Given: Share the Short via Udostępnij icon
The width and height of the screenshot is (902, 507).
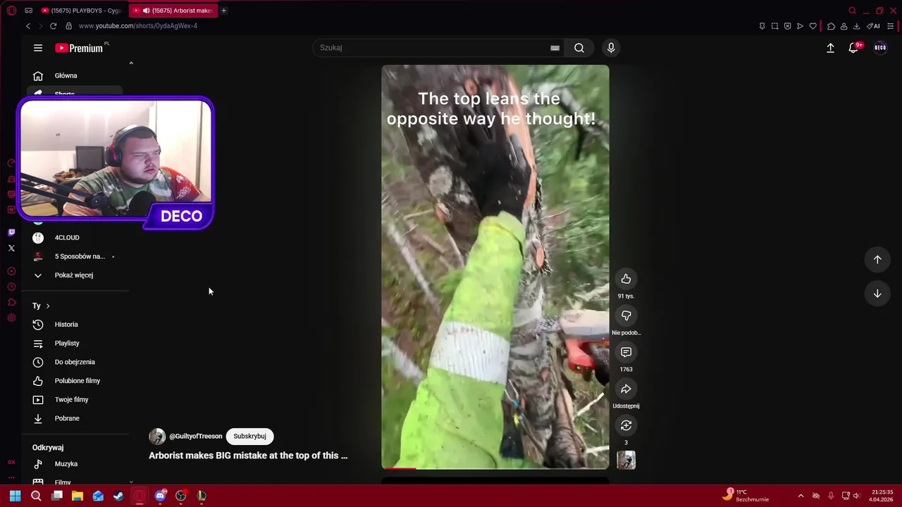Looking at the screenshot, I should click(626, 389).
